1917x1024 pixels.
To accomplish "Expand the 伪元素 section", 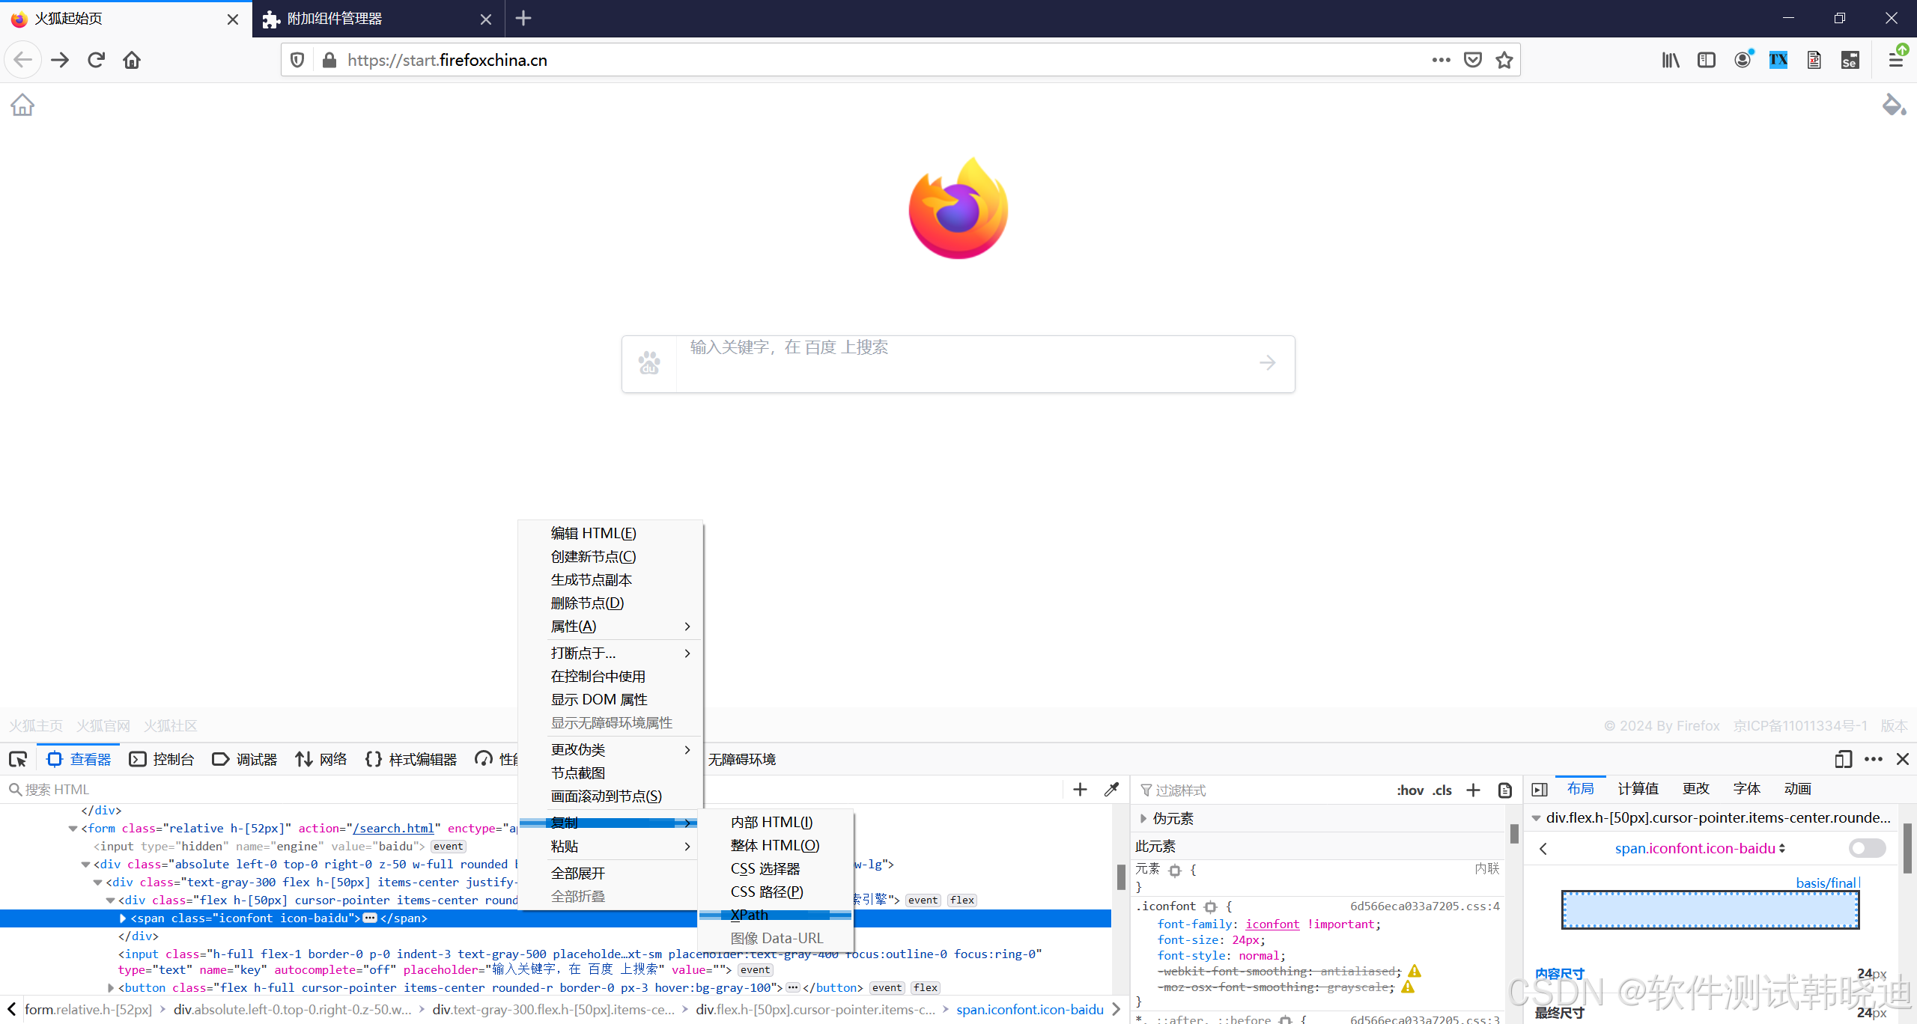I will point(1143,818).
